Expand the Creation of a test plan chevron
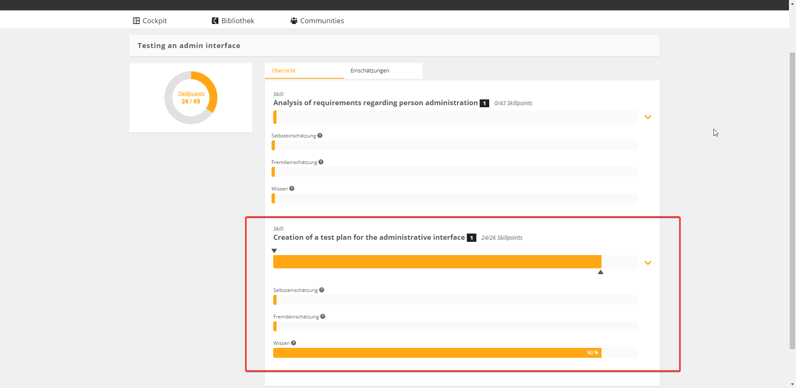 [x=648, y=263]
